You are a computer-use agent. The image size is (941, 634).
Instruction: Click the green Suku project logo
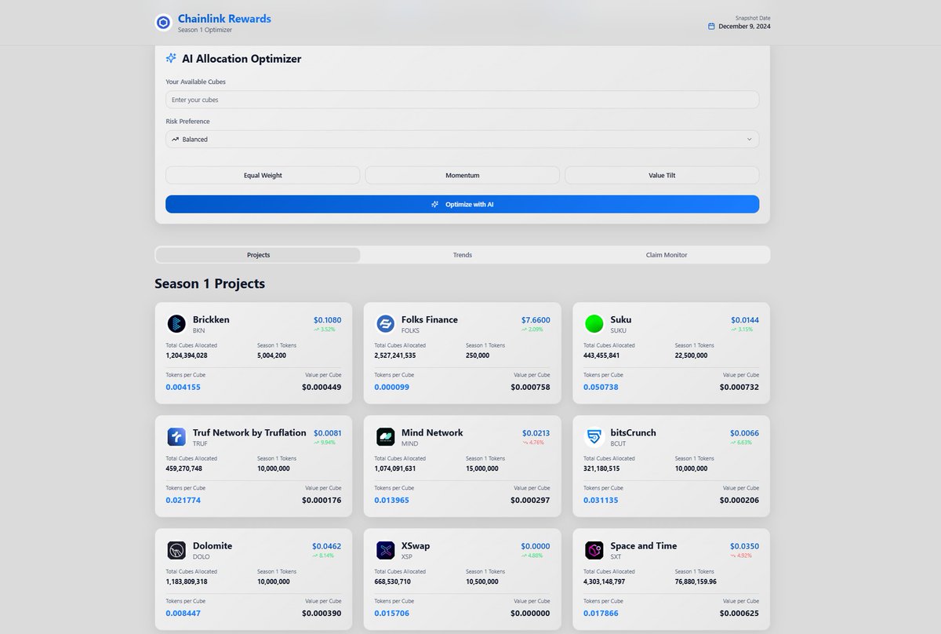pos(594,323)
